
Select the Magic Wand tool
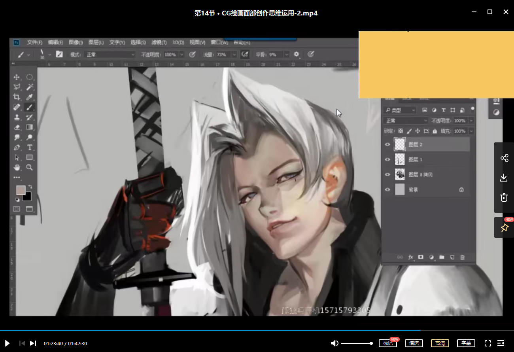click(x=29, y=87)
